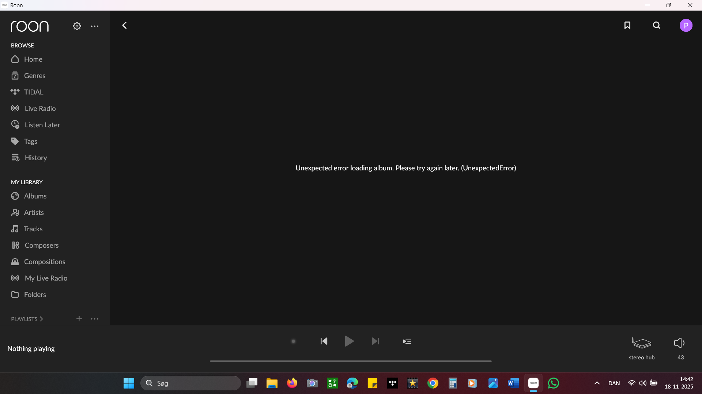The image size is (702, 394).
Task: Expand the PLAYLISTS section chevron
Action: tap(41, 319)
